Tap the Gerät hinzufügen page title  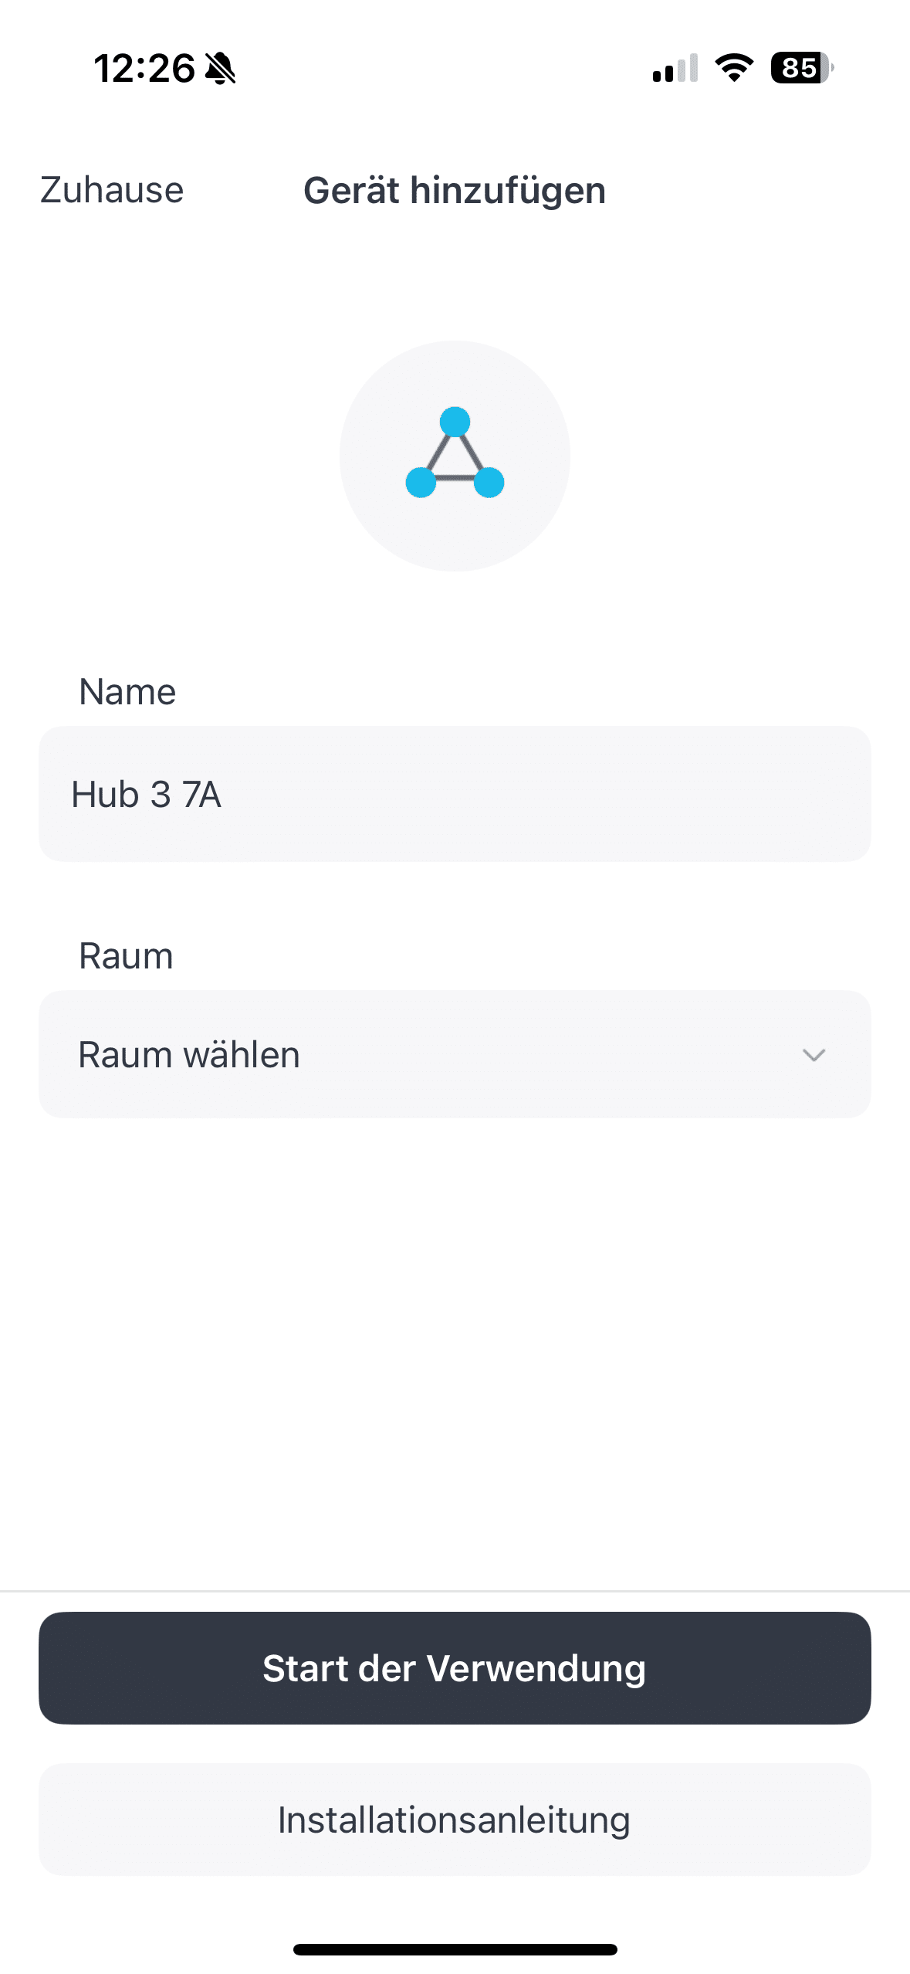[455, 191]
